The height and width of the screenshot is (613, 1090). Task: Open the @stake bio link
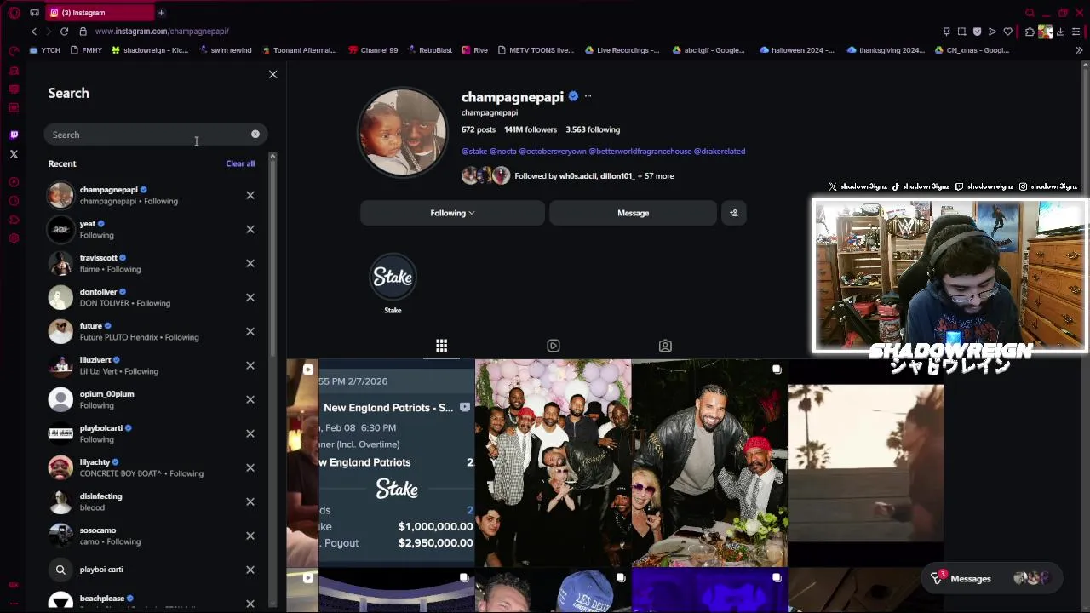click(474, 152)
